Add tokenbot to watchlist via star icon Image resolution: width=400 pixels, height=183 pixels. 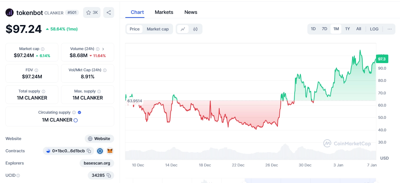(x=88, y=12)
